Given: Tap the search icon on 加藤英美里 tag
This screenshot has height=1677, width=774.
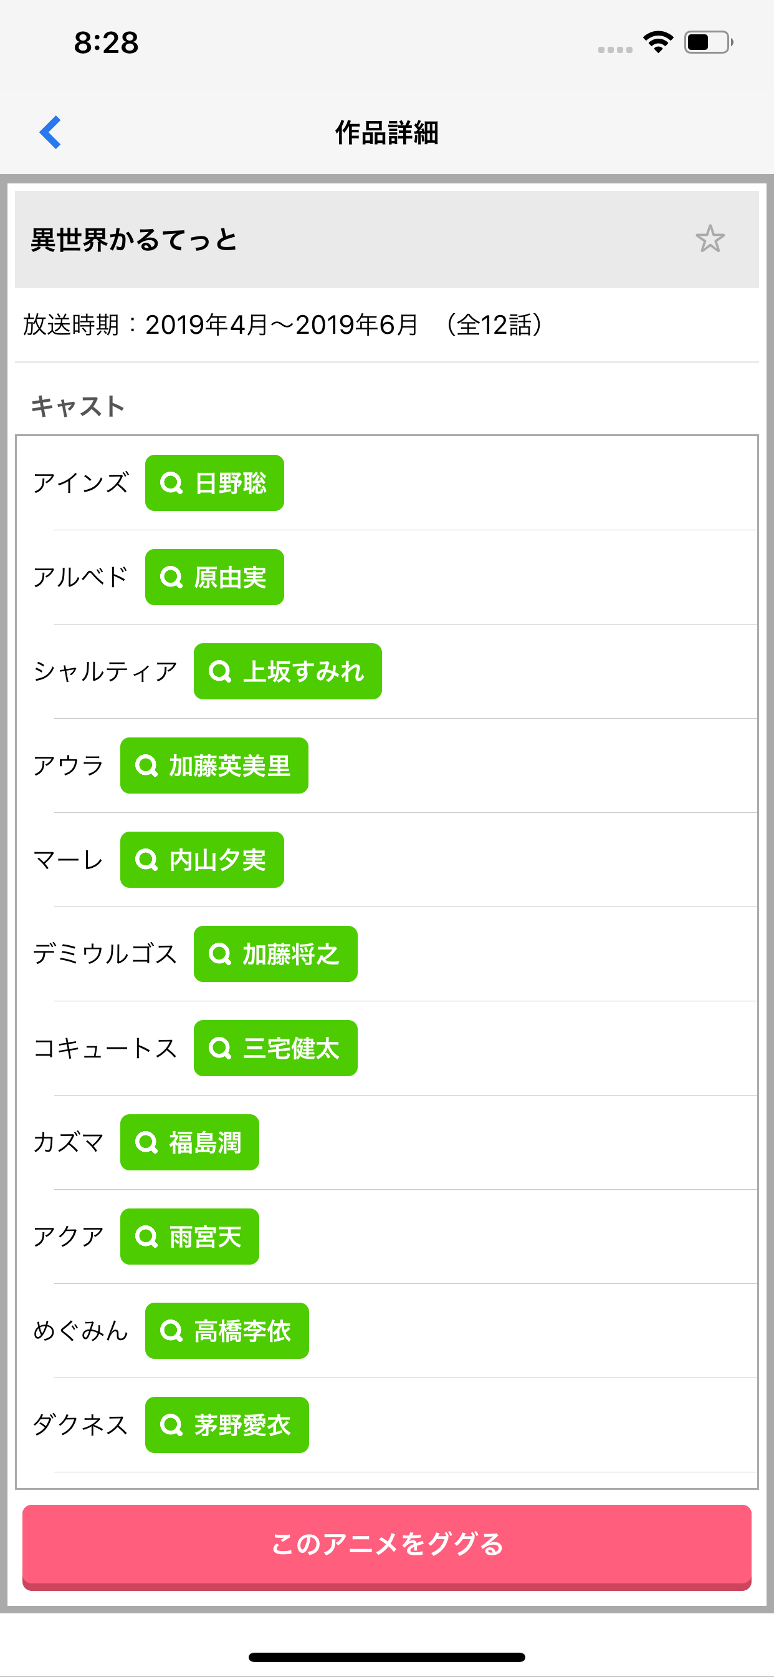Looking at the screenshot, I should coord(146,766).
